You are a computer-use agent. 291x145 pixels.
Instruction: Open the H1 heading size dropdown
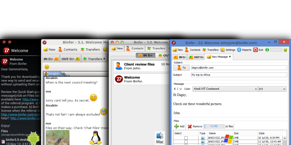click(272, 89)
